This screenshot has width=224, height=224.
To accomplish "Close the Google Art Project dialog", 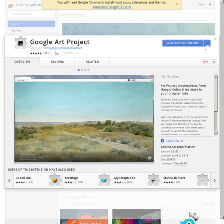I will coord(215,39).
